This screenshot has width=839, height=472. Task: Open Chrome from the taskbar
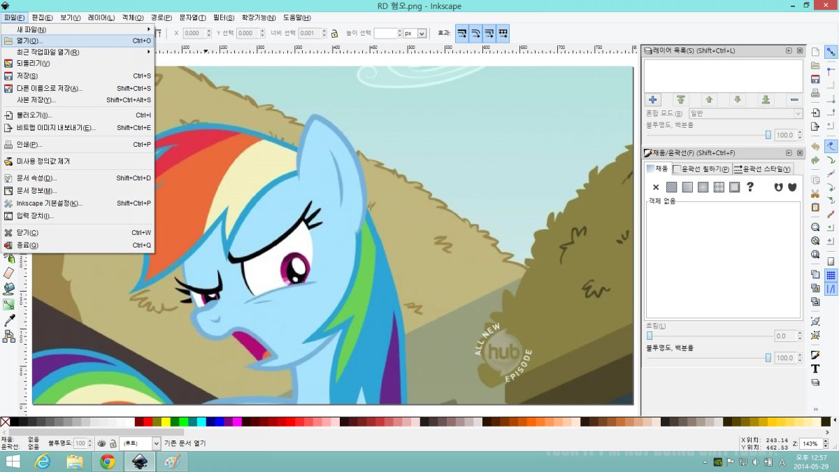pos(107,462)
